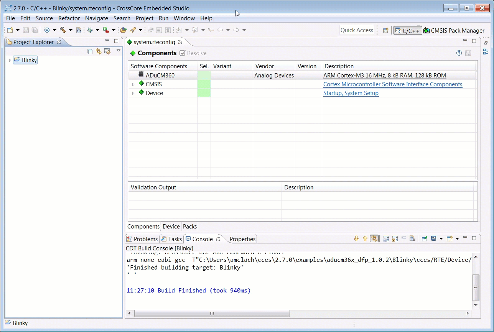Viewport: 494px width, 332px height.
Task: Click the Open Element folder icon
Action: [x=123, y=30]
